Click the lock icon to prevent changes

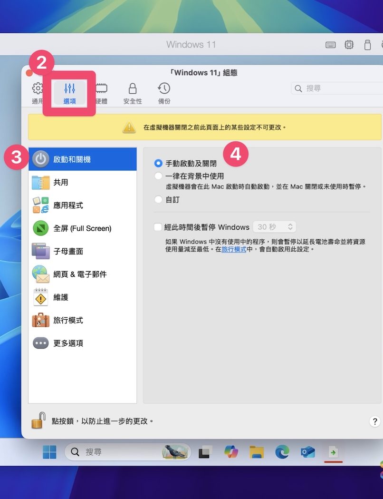click(38, 421)
